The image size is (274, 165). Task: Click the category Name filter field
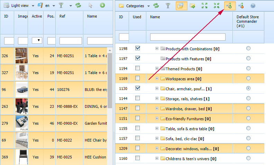(x=188, y=37)
